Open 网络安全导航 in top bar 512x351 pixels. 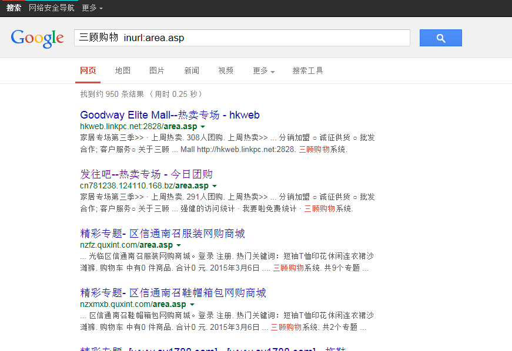[x=52, y=8]
